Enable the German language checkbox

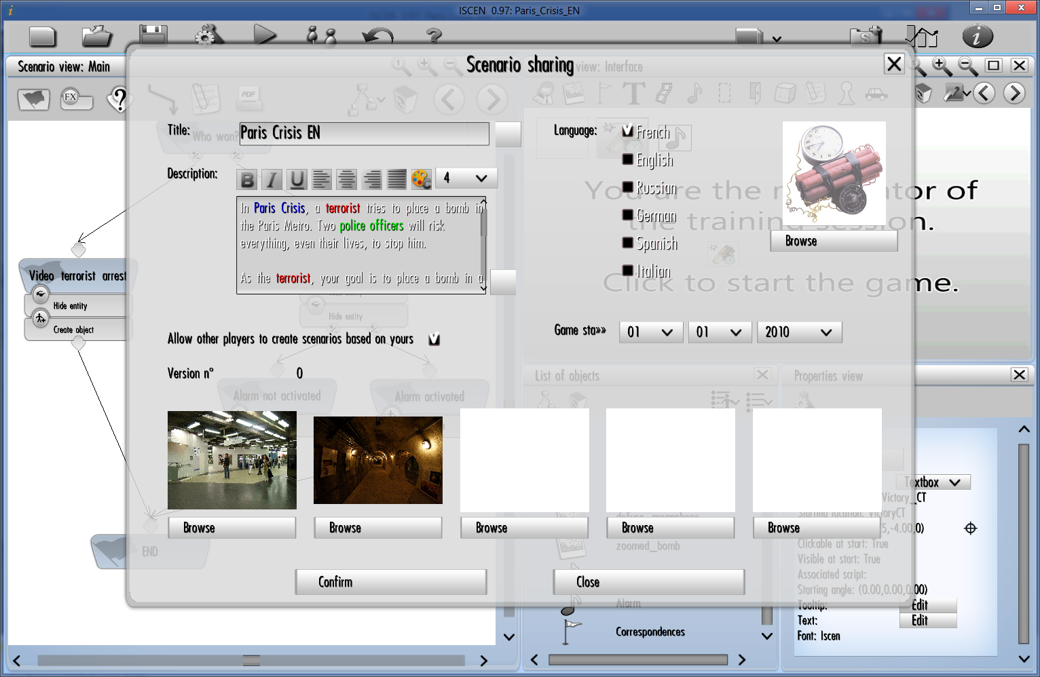[x=628, y=215]
